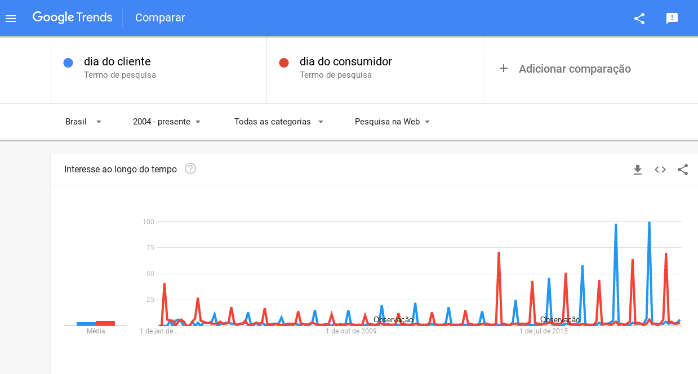Open help for Interesse ao longo do tempo
The image size is (698, 374).
click(190, 168)
